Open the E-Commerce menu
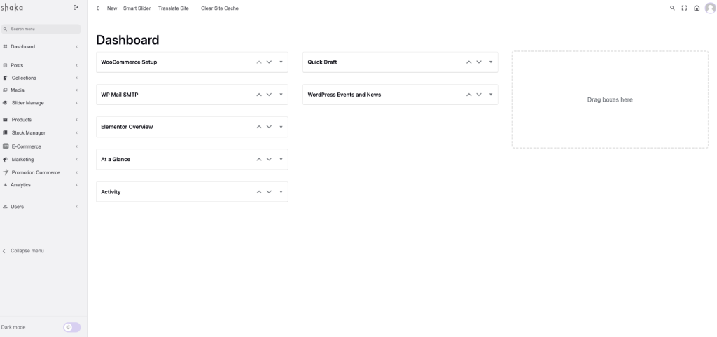The width and height of the screenshot is (717, 337). (26, 146)
